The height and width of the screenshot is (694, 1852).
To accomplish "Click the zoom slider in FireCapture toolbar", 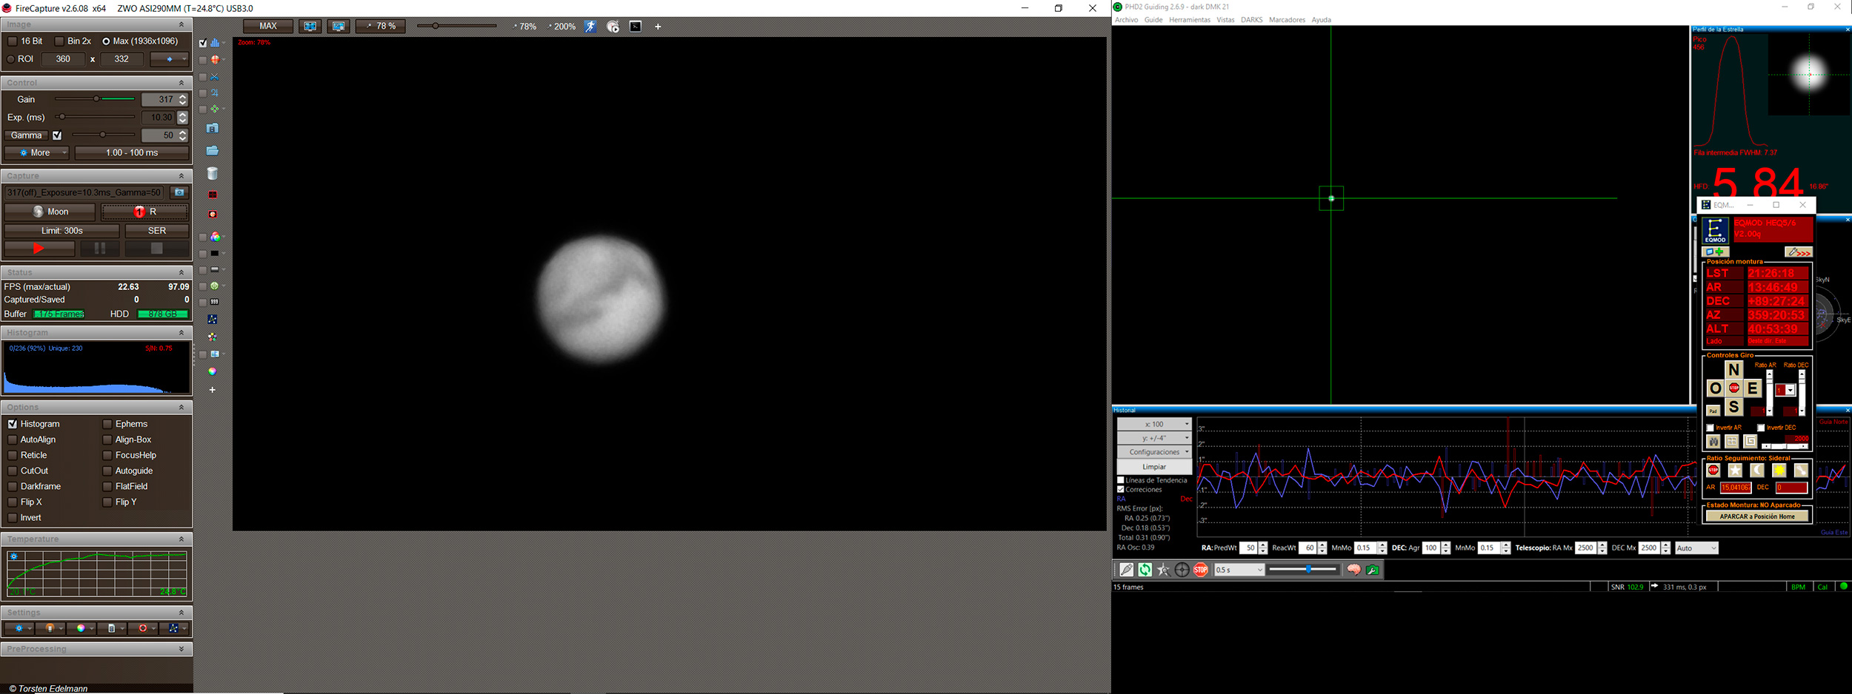I will tap(456, 26).
